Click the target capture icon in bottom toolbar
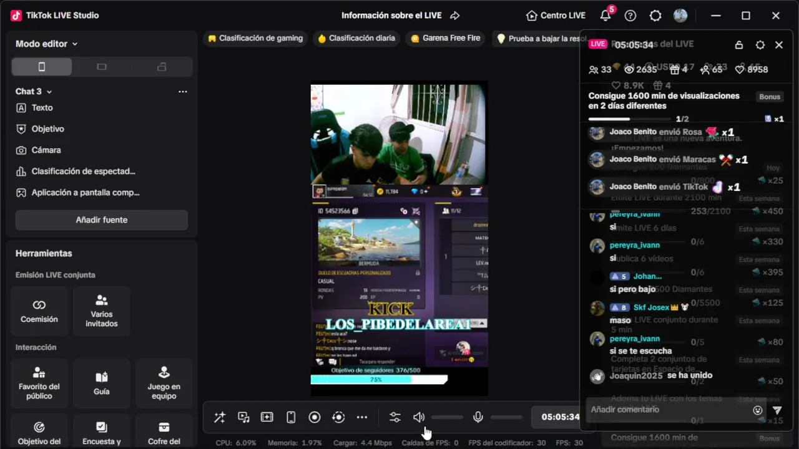 tap(338, 417)
